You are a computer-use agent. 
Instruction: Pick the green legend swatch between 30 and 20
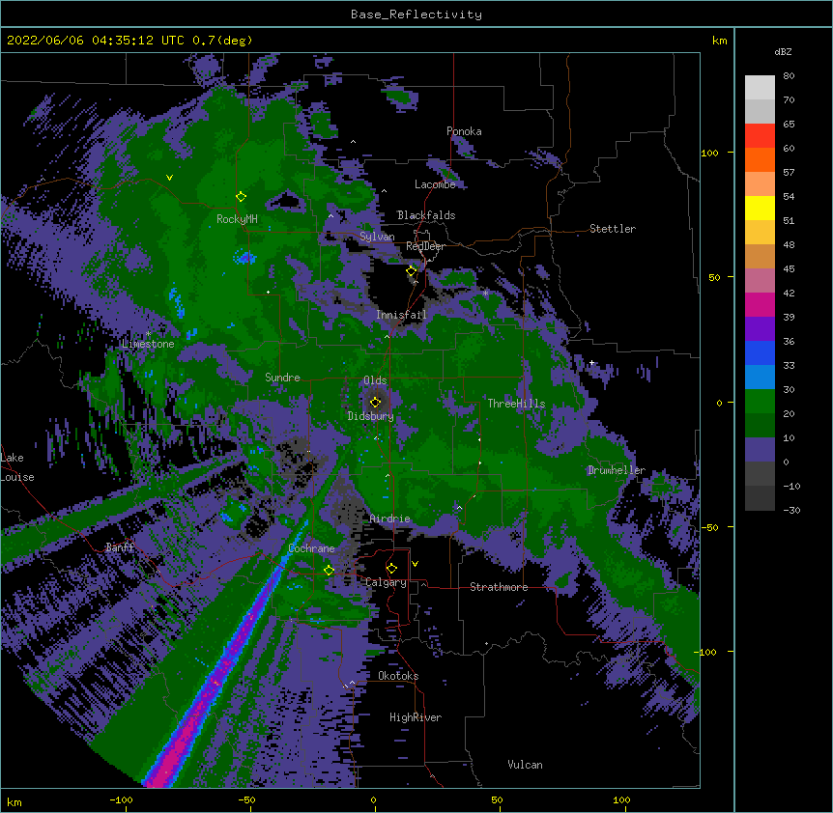[x=760, y=402]
